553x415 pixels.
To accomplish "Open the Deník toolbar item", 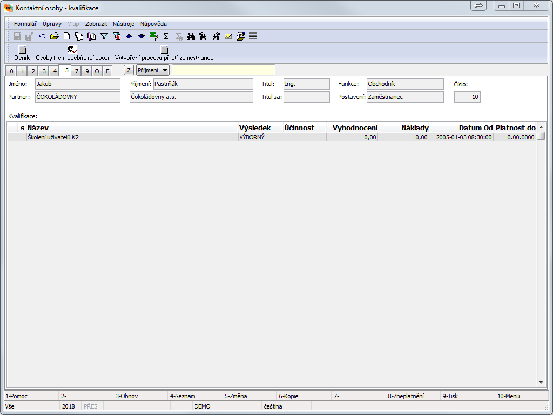I will coord(22,53).
